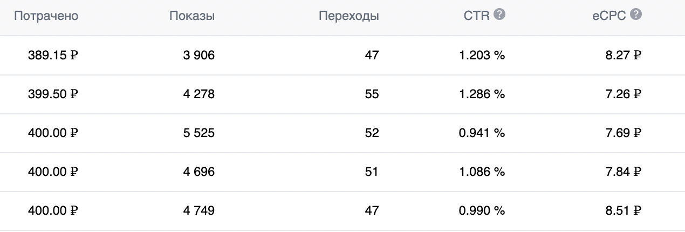This screenshot has width=685, height=232.
Task: Click the 7.84 ₽ eCPC value
Action: coord(622,172)
